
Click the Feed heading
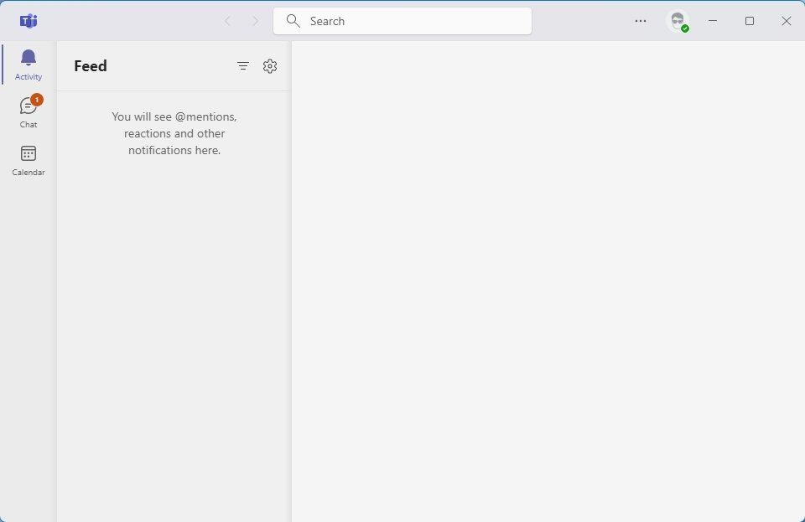click(90, 65)
